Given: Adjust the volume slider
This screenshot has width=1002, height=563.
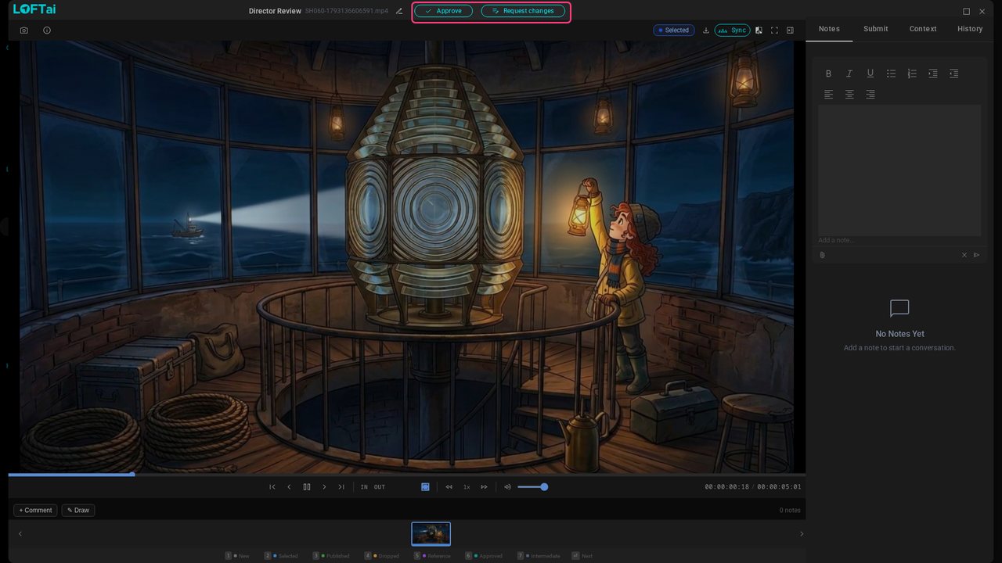Looking at the screenshot, I should pos(532,487).
